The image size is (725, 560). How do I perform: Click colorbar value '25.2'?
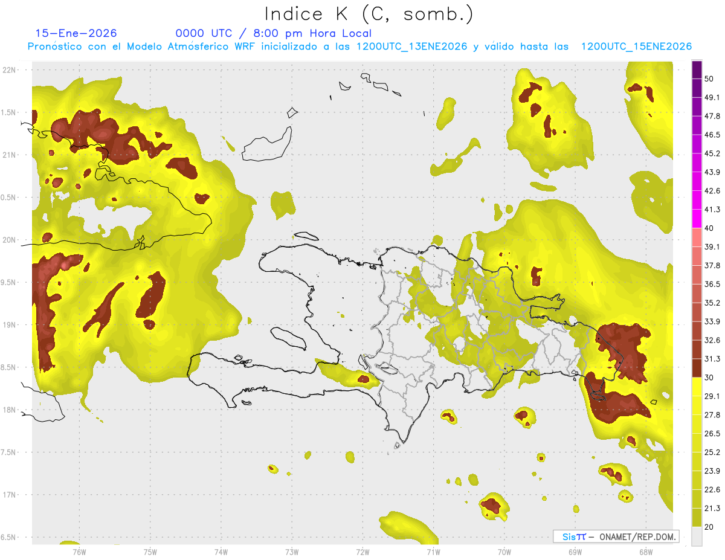[712, 452]
